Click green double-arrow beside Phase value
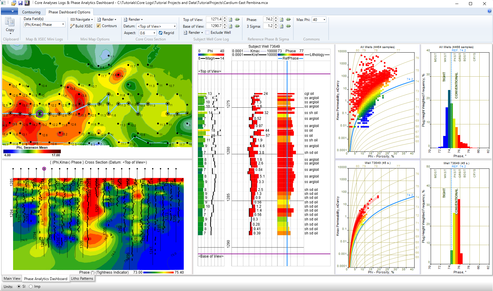The image size is (493, 291). coord(288,19)
